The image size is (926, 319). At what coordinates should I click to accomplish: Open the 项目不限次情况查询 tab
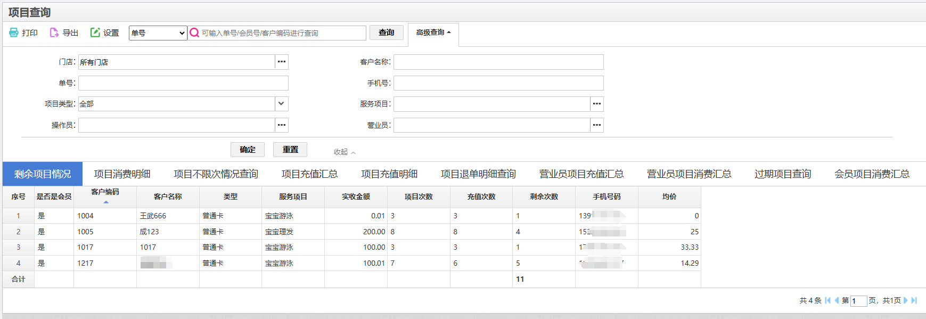click(x=216, y=174)
